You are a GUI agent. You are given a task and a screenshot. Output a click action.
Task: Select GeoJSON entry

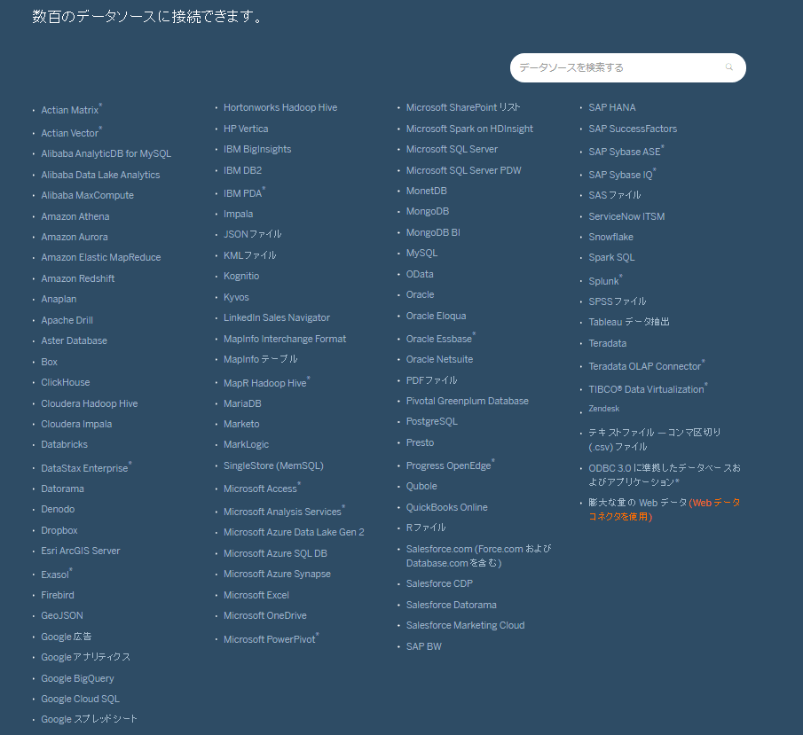(62, 615)
